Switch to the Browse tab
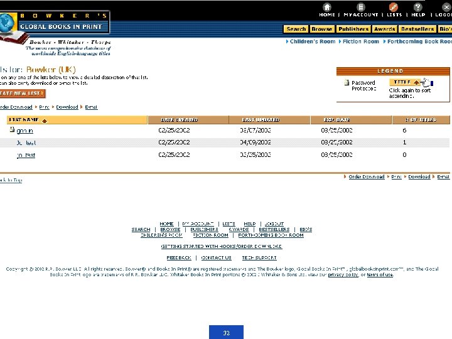 tap(321, 29)
